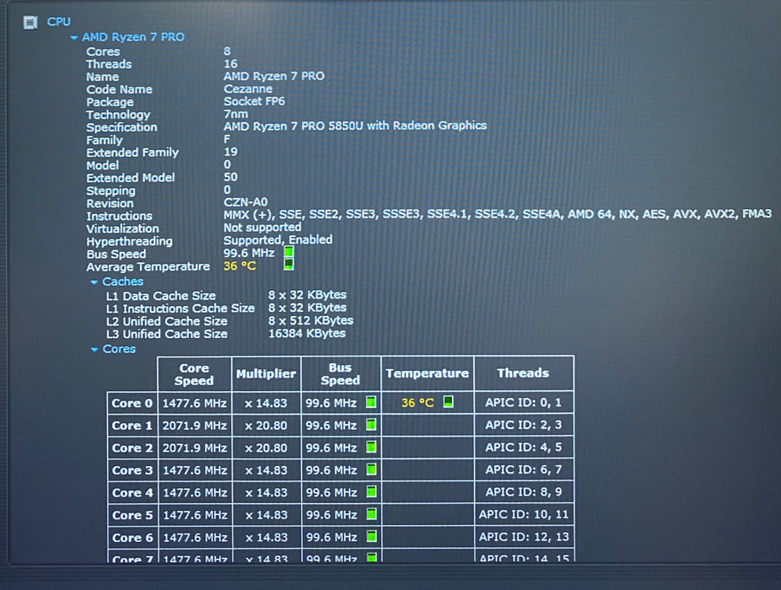Select the Core 3 row label
Image resolution: width=781 pixels, height=590 pixels.
[132, 470]
